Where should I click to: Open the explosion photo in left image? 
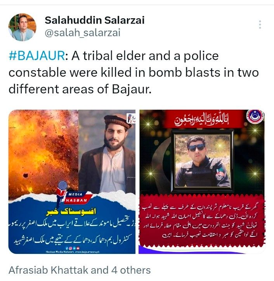(43, 152)
